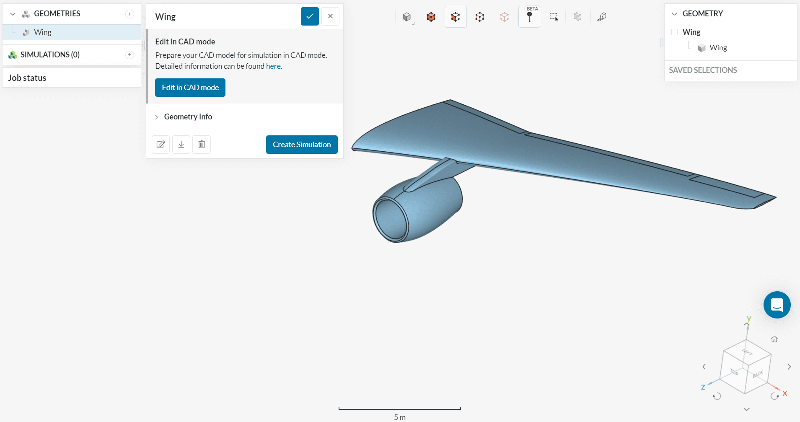Select the BETA pin tool
This screenshot has height=422, width=800.
click(529, 17)
